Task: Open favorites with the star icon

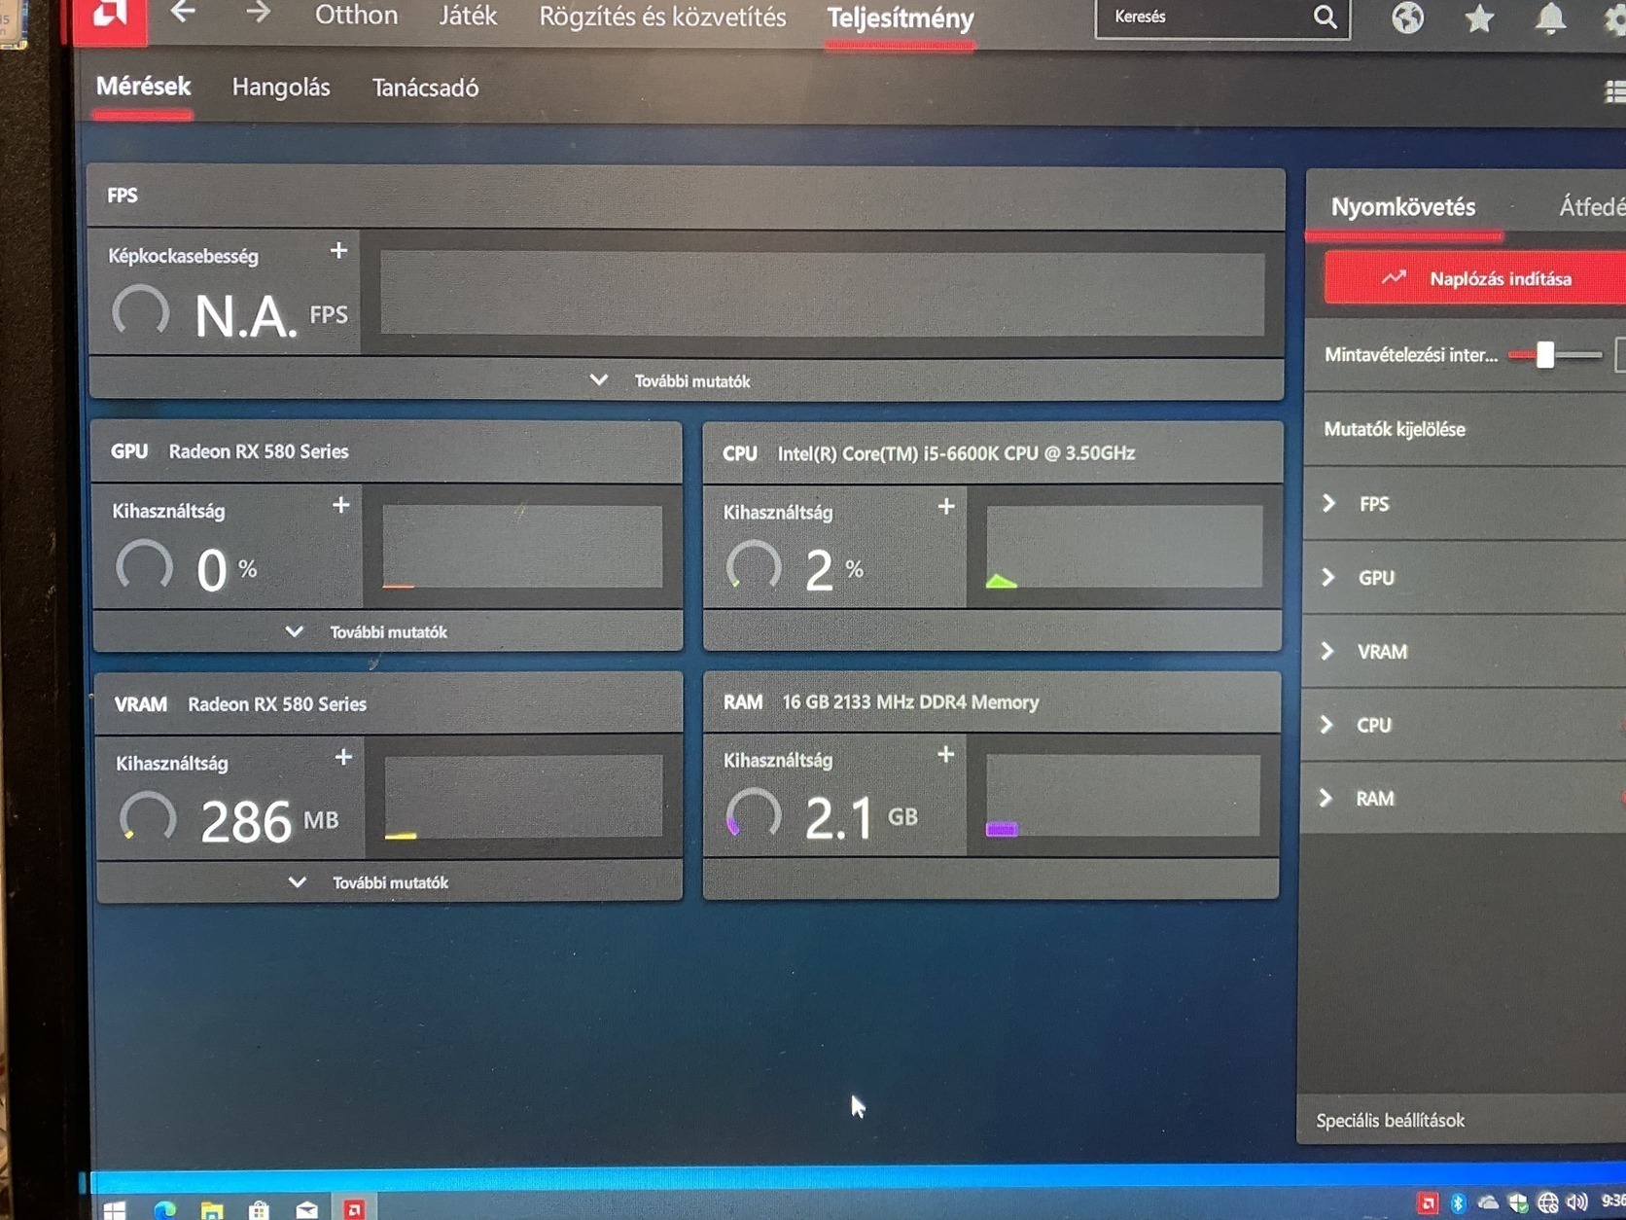Action: 1479,18
